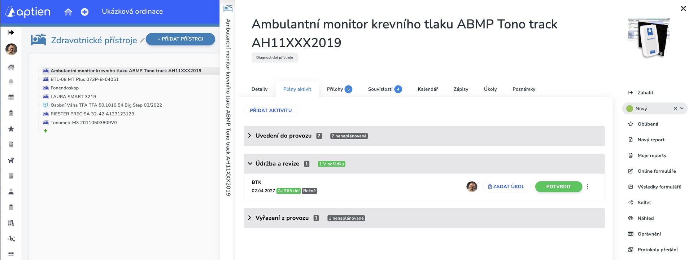Click PŘIDAT PŘÍSTROJ button
Viewport: 693px width, 260px height.
click(180, 39)
